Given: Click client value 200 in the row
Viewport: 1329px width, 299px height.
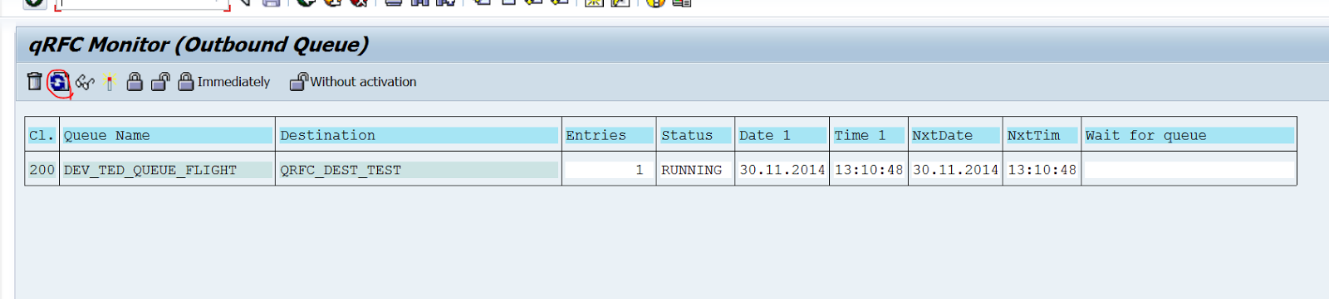Looking at the screenshot, I should coord(42,170).
